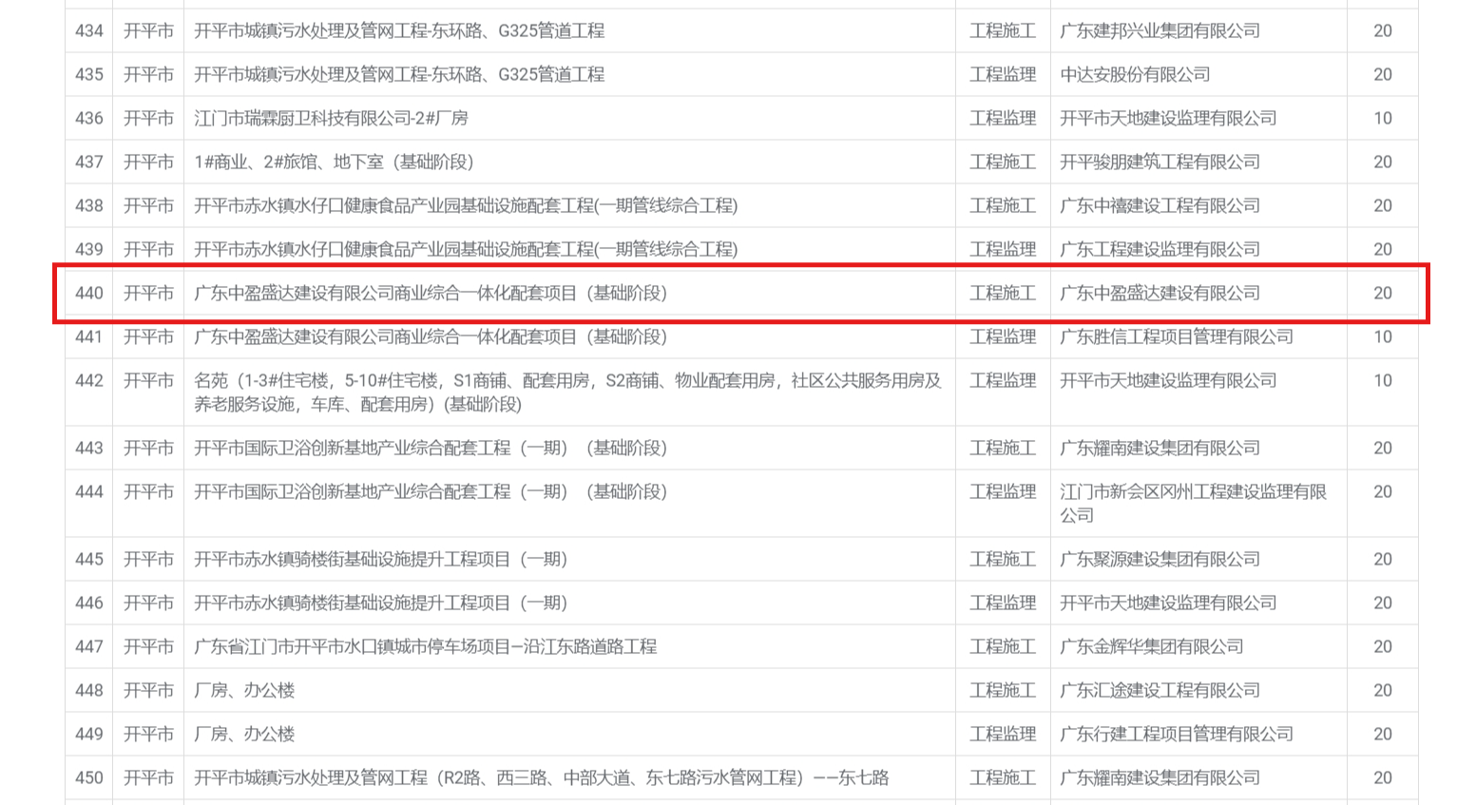Select project 江门市瑞霖厨卫科技有限公司-2#厂房
The height and width of the screenshot is (805, 1457).
coord(331,119)
